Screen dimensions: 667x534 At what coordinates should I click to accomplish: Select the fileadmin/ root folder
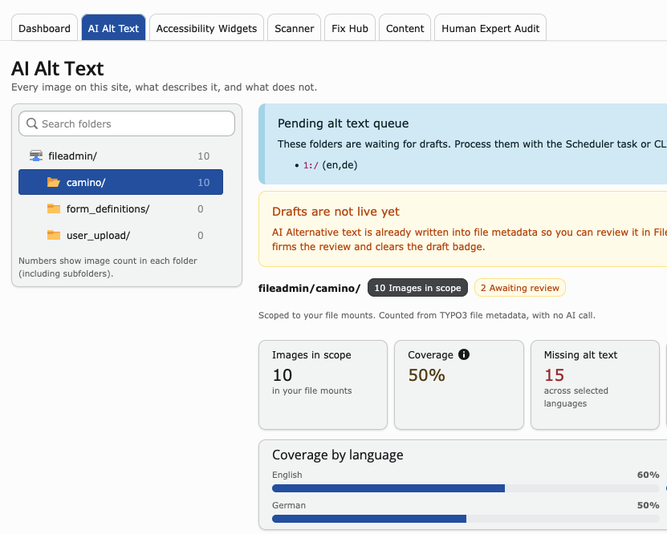click(x=121, y=156)
